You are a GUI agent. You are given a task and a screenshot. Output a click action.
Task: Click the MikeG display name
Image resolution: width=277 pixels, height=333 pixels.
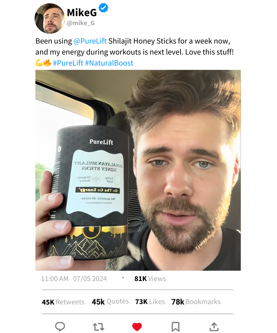click(x=82, y=12)
